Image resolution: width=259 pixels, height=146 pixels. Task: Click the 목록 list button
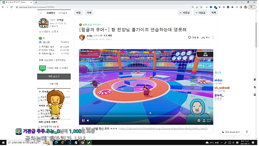coord(214,13)
